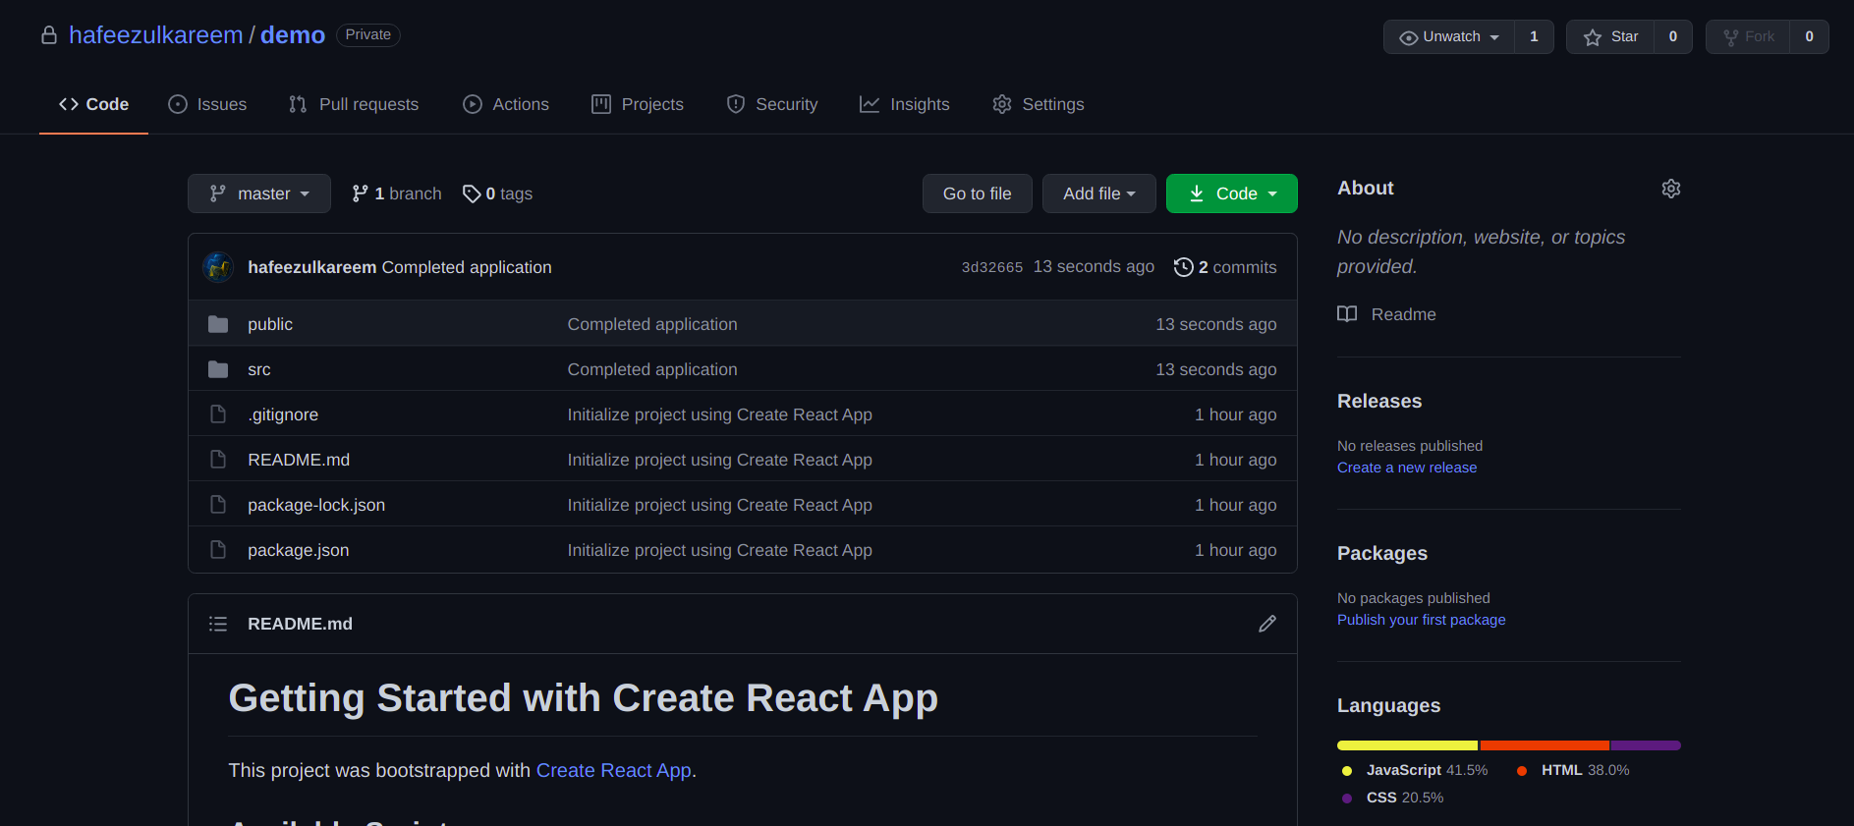This screenshot has width=1854, height=826.
Task: Expand the Add file dropdown
Action: pyautogui.click(x=1099, y=193)
